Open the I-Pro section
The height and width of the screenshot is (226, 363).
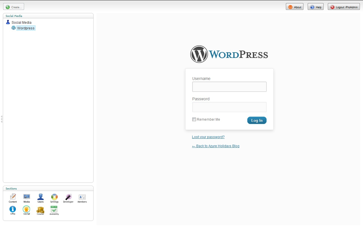(13, 210)
